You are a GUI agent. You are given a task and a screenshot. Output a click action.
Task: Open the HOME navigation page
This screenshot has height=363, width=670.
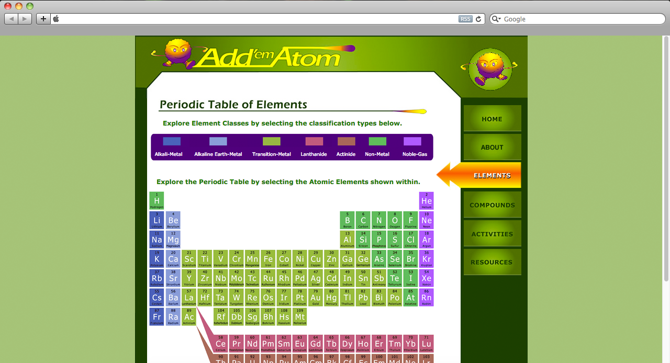(x=492, y=119)
